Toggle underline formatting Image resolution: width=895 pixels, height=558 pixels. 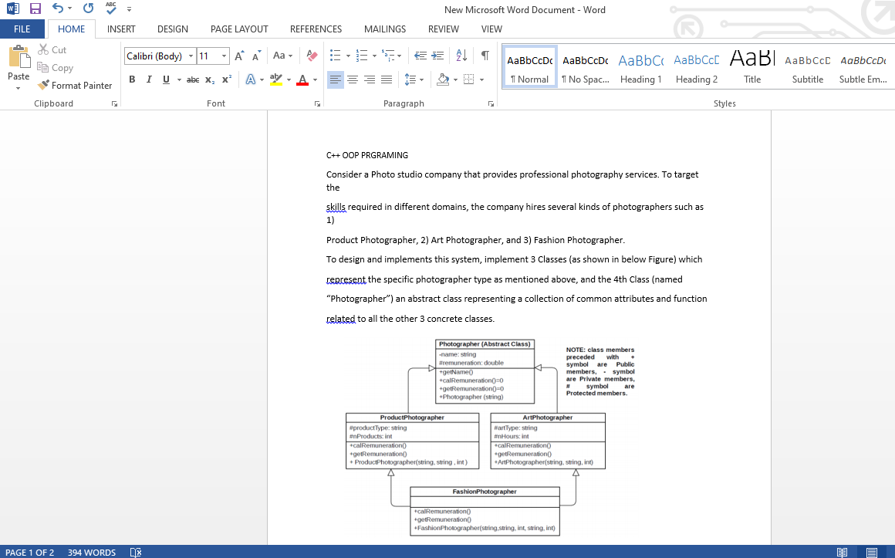(166, 79)
